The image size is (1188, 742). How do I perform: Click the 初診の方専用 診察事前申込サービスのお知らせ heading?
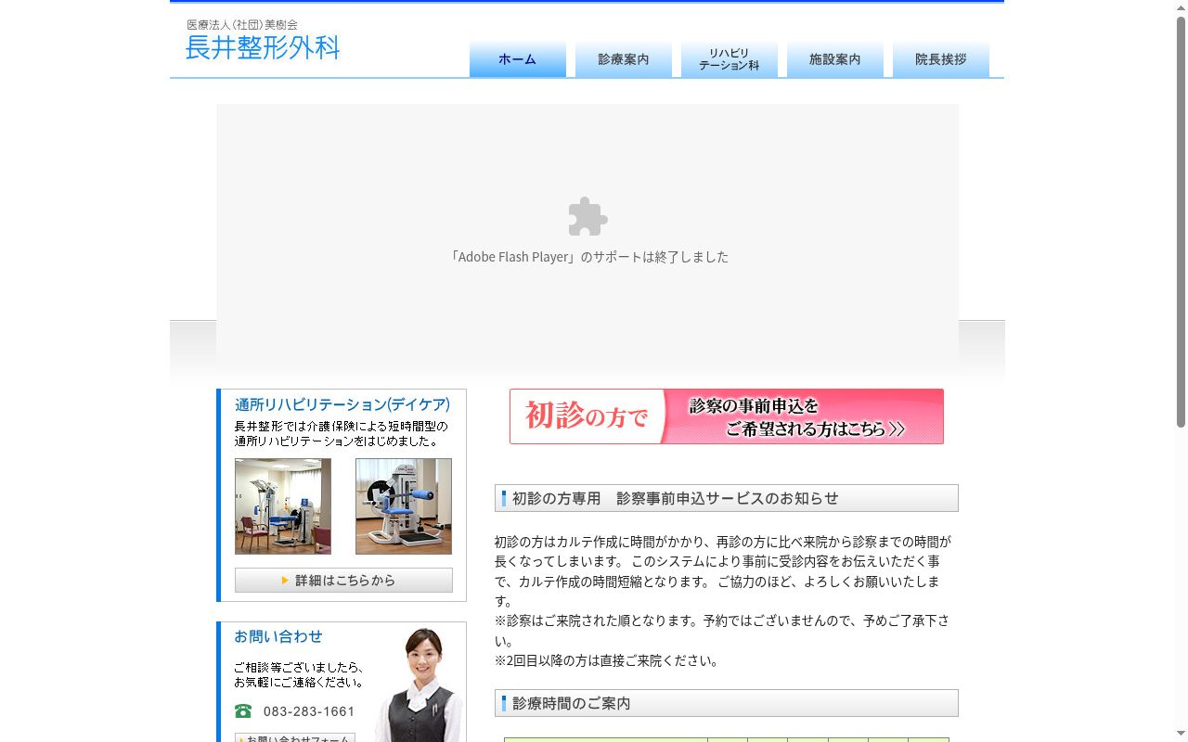pyautogui.click(x=727, y=498)
